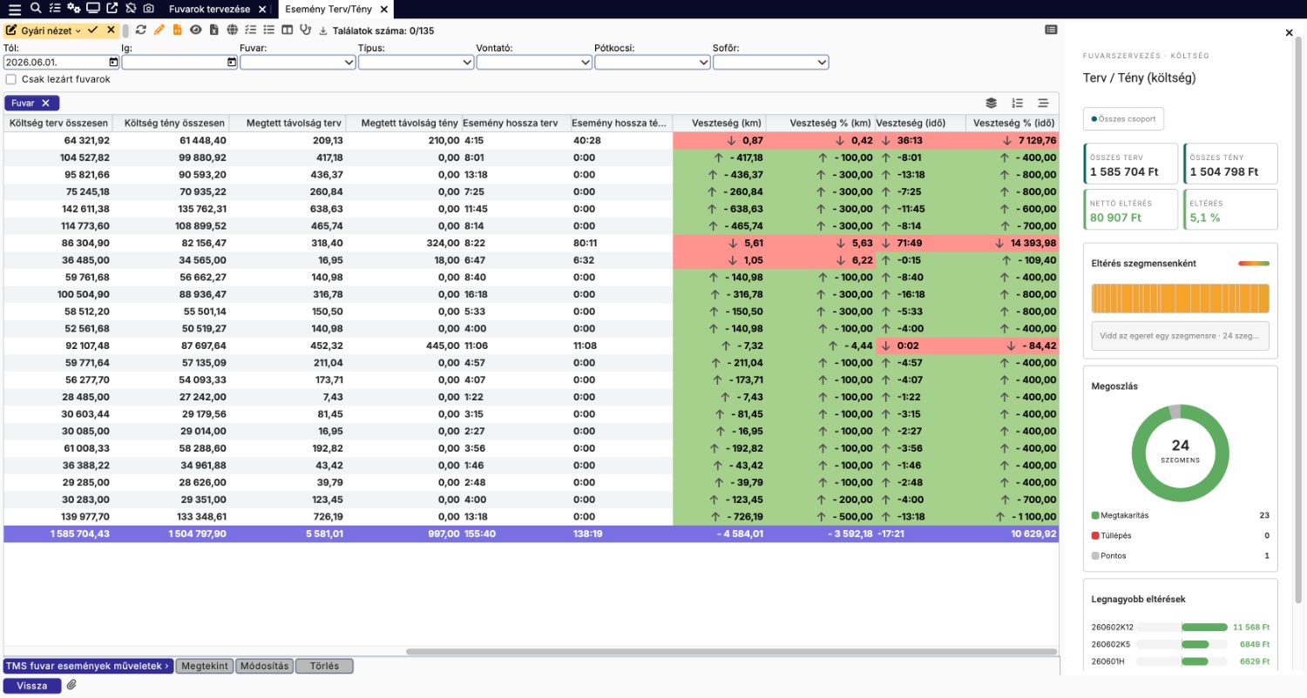Sort by Költség terv összesen column
The height and width of the screenshot is (698, 1307).
click(59, 124)
